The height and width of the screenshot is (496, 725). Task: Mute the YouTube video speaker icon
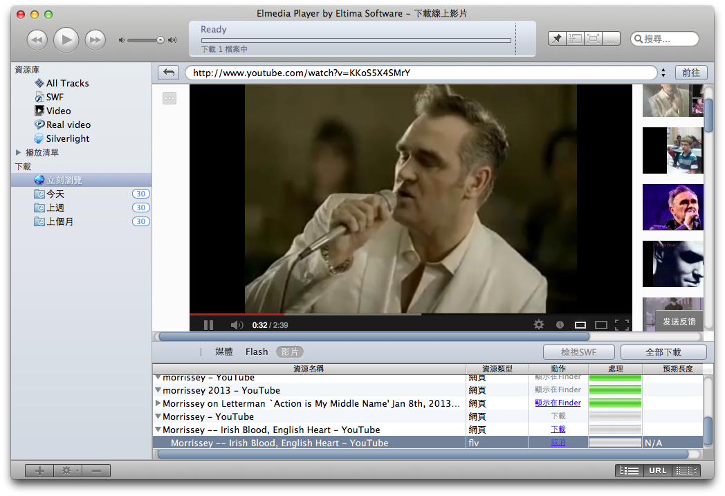click(237, 325)
